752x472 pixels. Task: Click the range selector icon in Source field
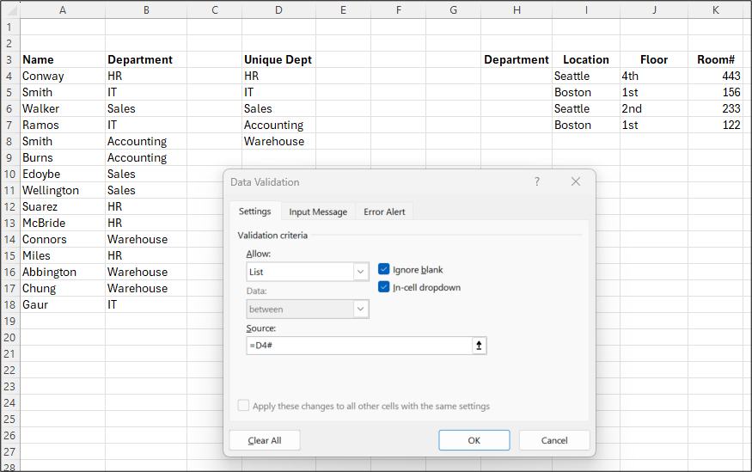tap(479, 346)
